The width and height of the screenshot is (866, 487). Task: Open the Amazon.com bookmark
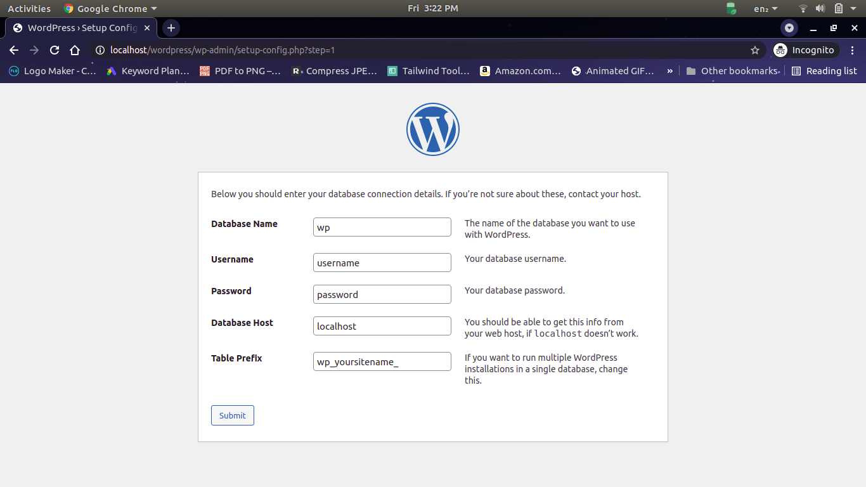(x=520, y=71)
